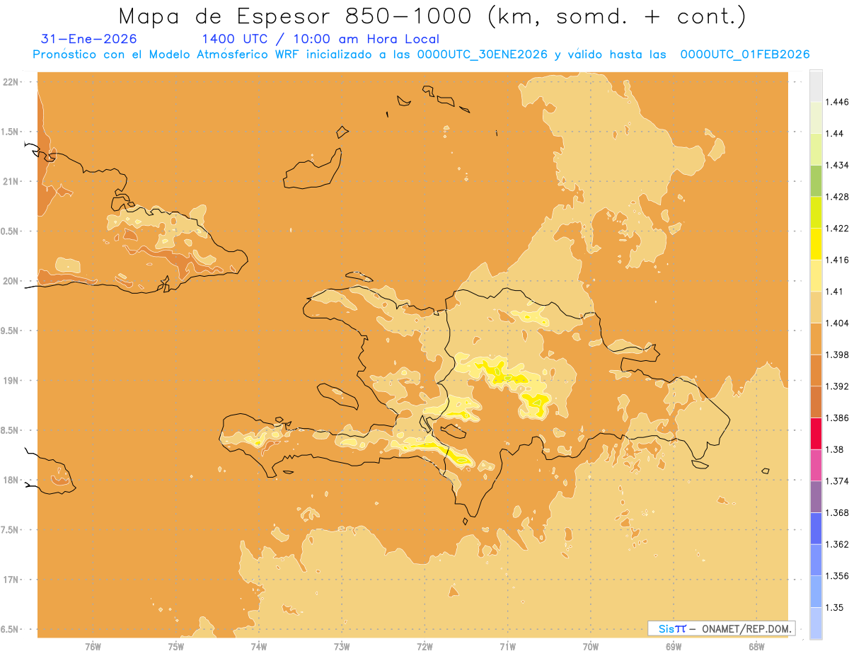Click the latitude label '18N'
Viewport: 849px width, 656px height.
10,480
